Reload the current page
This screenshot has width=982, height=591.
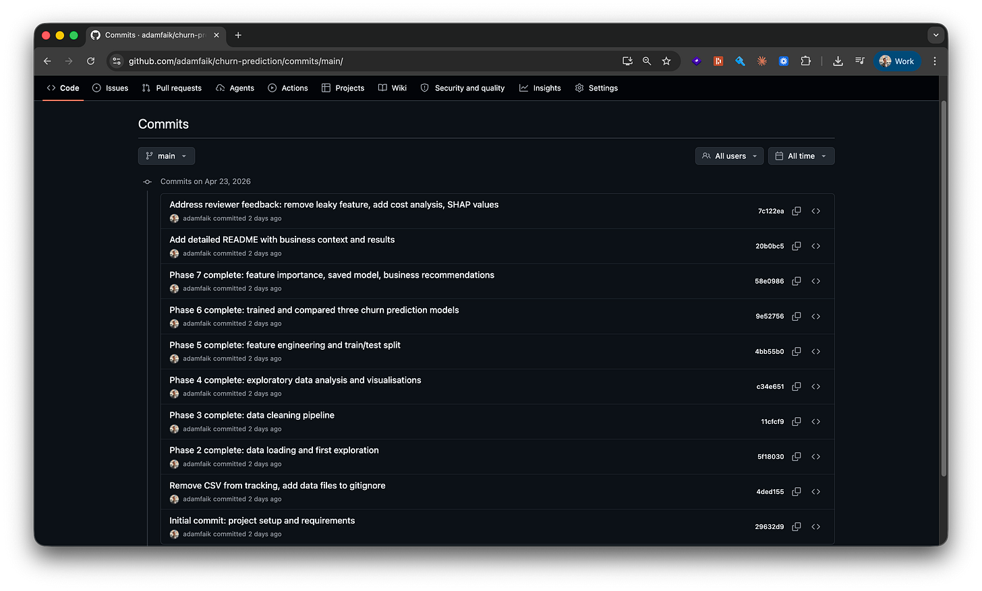(x=90, y=61)
